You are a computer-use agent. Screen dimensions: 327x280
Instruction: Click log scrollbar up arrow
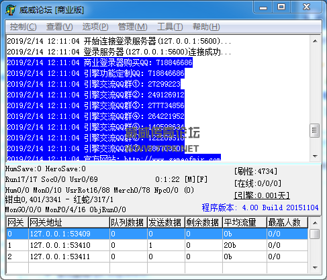(315, 41)
